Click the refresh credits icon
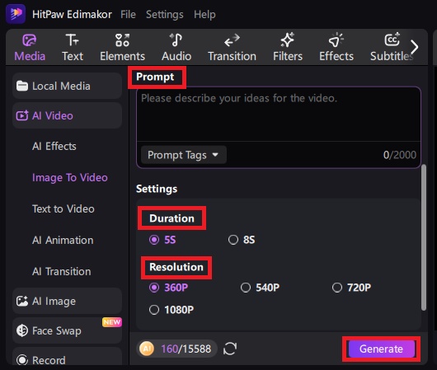 [x=230, y=349]
